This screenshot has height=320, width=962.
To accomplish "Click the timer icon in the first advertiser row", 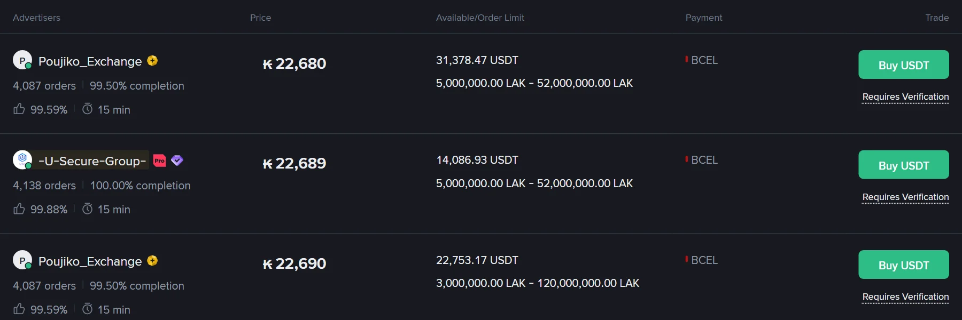I will [x=88, y=109].
